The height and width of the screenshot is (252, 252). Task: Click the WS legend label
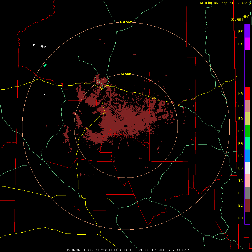click(x=240, y=156)
